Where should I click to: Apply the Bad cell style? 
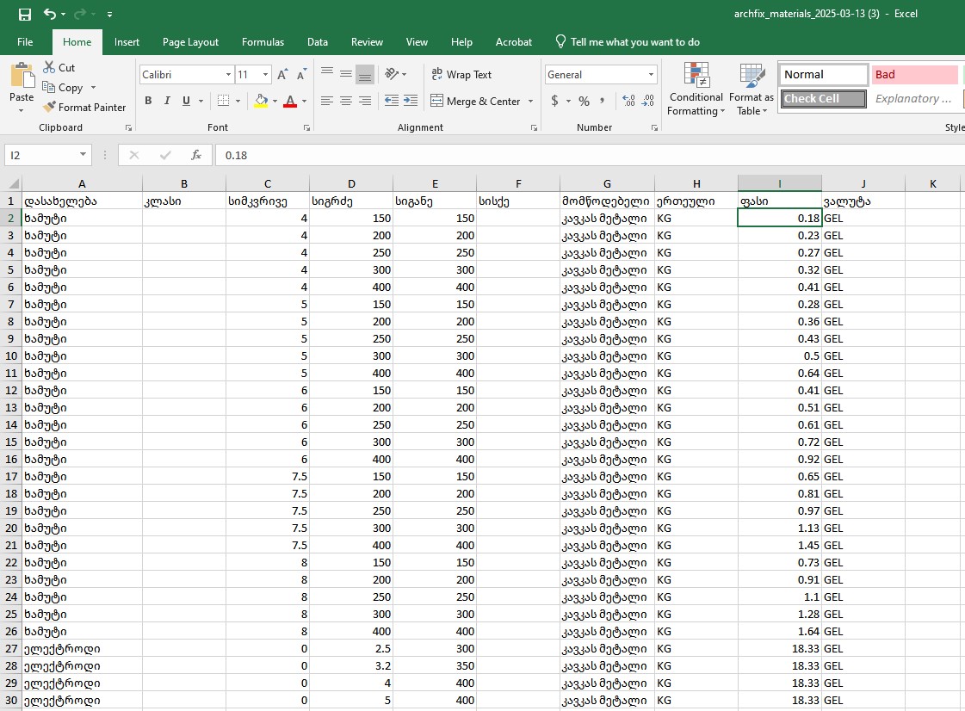(915, 75)
